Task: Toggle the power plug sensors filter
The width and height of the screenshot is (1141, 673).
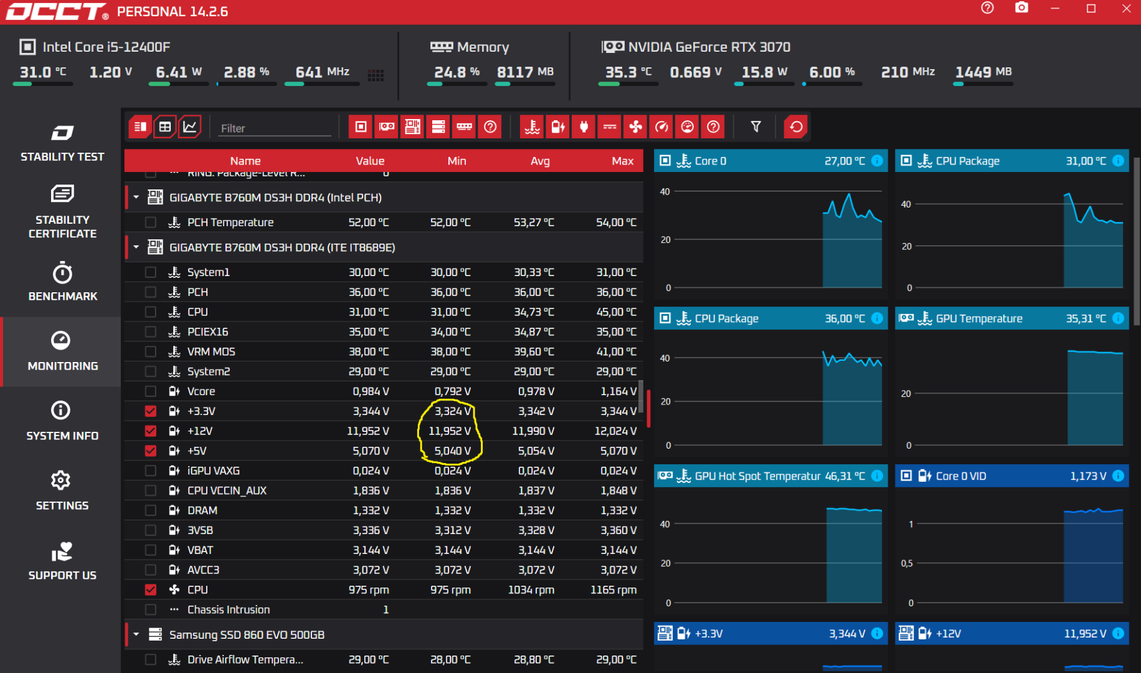Action: pos(584,127)
